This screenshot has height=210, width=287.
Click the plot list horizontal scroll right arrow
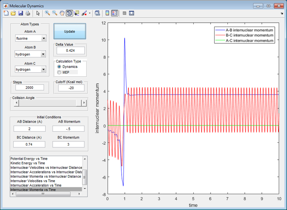79,194
